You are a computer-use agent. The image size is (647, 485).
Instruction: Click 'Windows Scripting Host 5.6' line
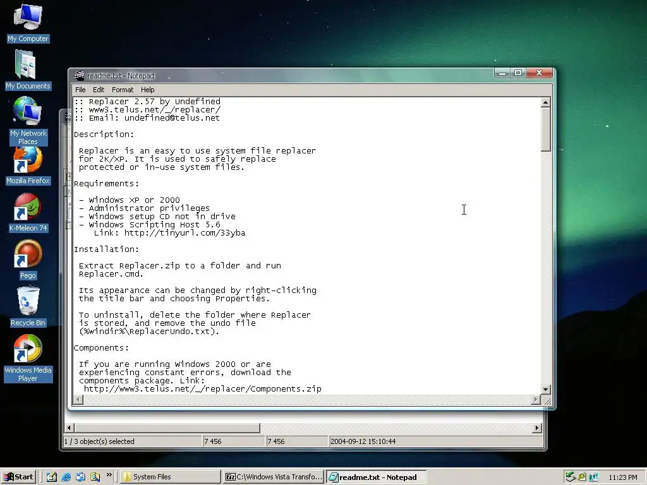click(149, 225)
